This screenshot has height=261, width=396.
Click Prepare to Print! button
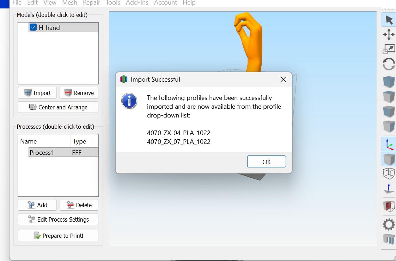pyautogui.click(x=58, y=236)
